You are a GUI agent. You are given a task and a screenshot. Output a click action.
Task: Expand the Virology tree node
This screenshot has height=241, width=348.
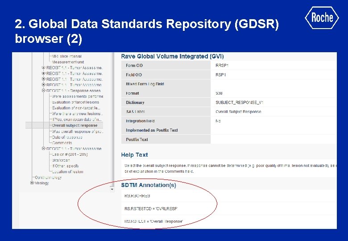[x=32, y=183]
